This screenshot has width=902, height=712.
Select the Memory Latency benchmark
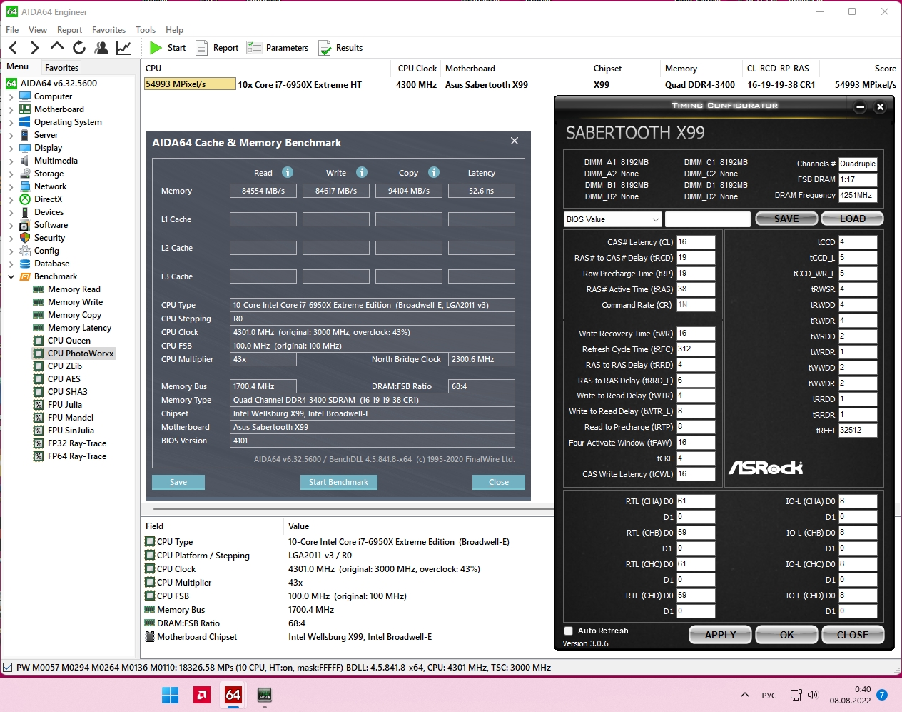pos(79,328)
